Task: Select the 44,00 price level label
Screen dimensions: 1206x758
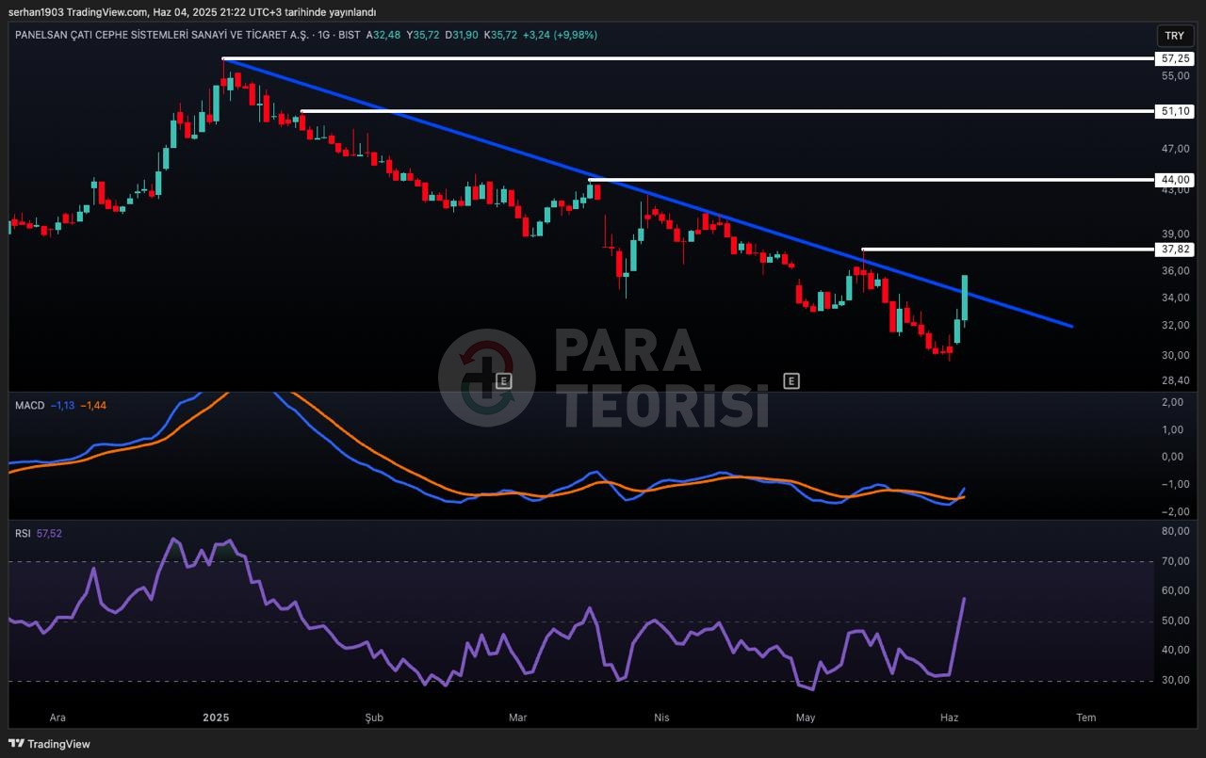Action: [1174, 180]
